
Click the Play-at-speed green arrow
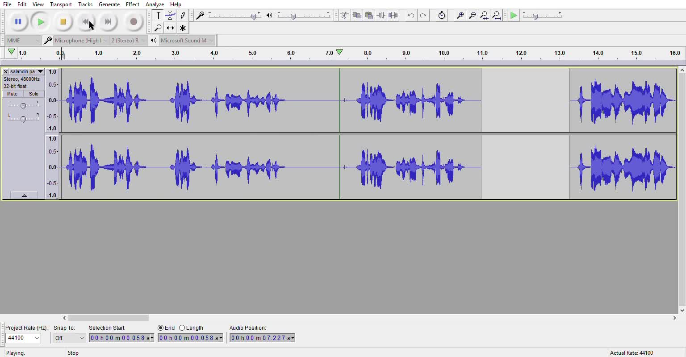click(514, 16)
